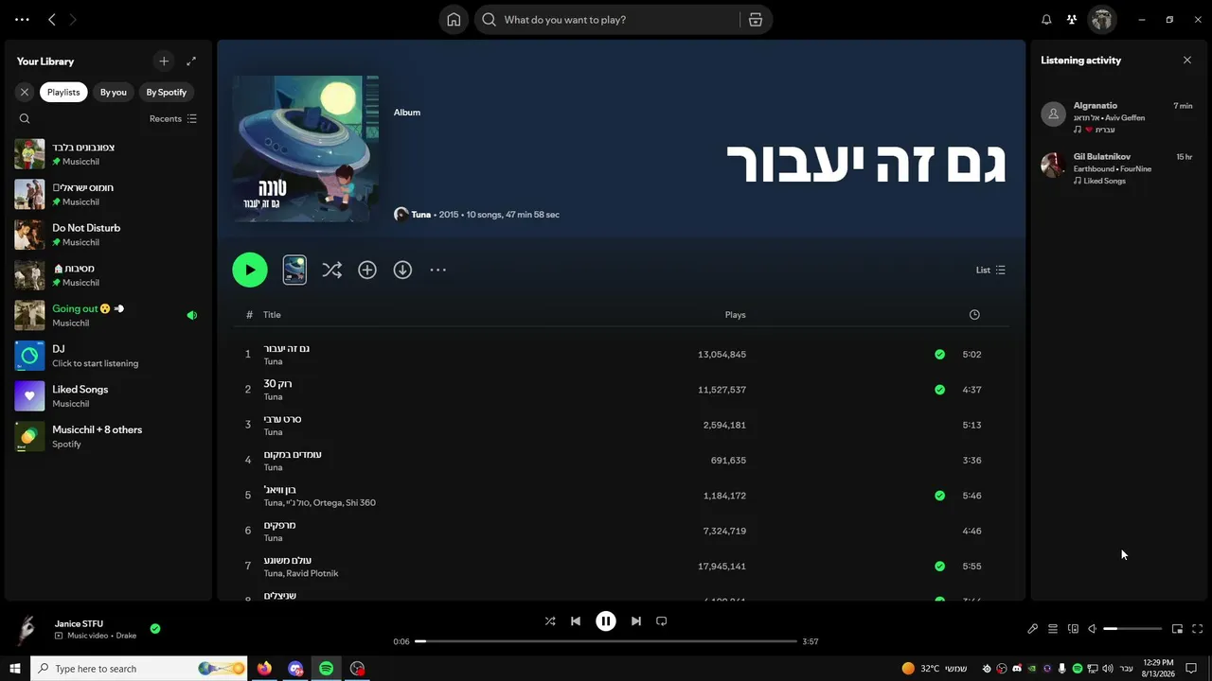The height and width of the screenshot is (681, 1212).
Task: Enter full screen mode in the player
Action: pos(1197,629)
